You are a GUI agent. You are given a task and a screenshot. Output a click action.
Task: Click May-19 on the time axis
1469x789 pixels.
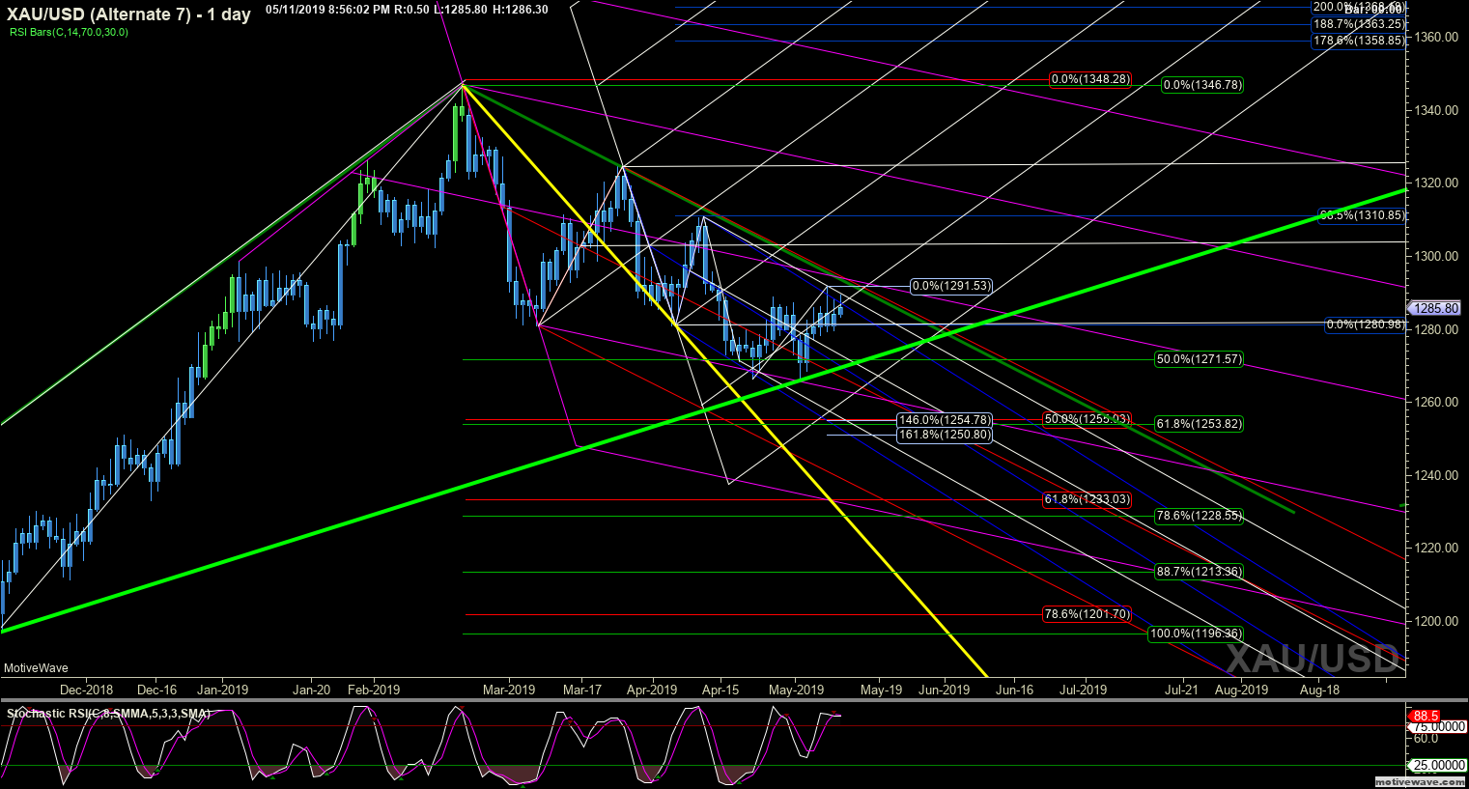click(881, 690)
